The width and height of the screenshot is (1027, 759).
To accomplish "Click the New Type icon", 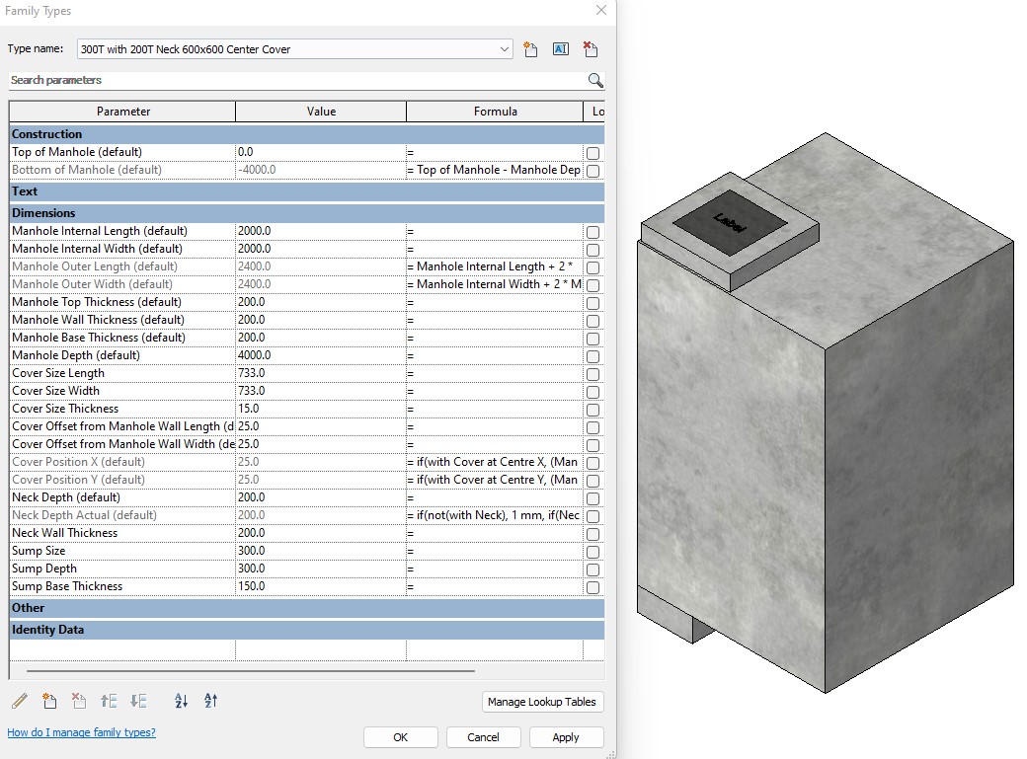I will pos(530,49).
